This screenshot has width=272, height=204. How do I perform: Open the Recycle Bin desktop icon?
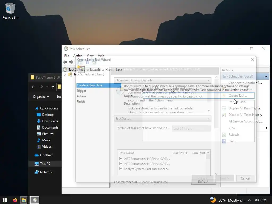pyautogui.click(x=10, y=11)
